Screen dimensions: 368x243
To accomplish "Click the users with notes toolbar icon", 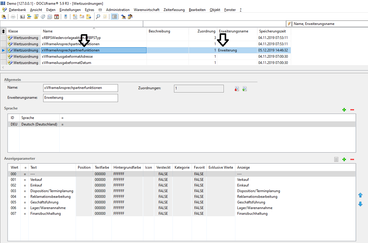I will pyautogui.click(x=130, y=17).
